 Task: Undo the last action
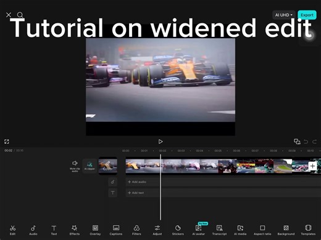click(x=306, y=142)
